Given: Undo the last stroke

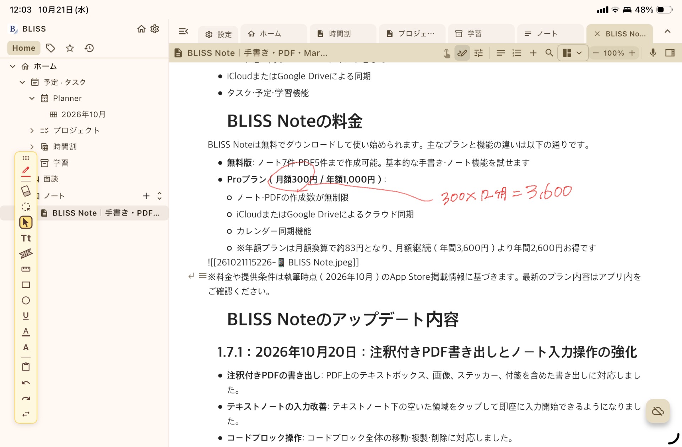Looking at the screenshot, I should pyautogui.click(x=26, y=383).
